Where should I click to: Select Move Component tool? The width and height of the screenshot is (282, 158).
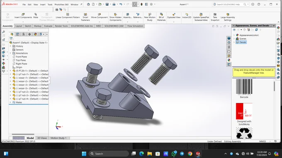(99, 16)
